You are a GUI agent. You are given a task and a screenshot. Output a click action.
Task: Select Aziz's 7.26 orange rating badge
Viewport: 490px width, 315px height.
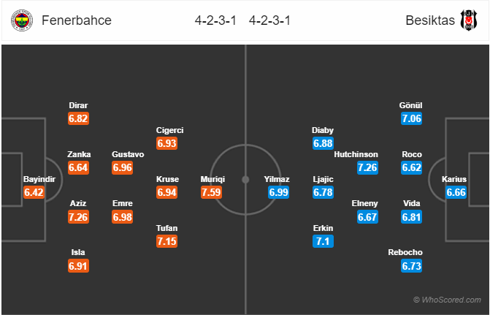click(x=78, y=217)
